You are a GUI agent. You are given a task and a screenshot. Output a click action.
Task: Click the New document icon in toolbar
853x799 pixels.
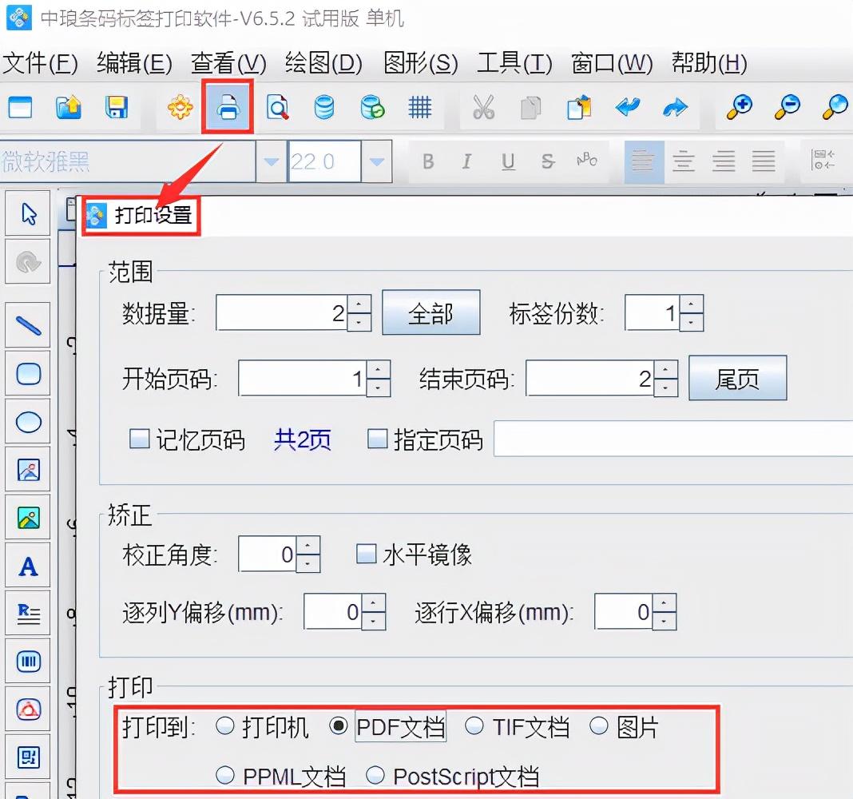[x=20, y=107]
